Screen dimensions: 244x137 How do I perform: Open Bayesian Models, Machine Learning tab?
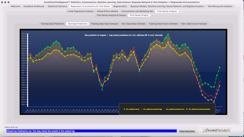[x=167, y=6]
